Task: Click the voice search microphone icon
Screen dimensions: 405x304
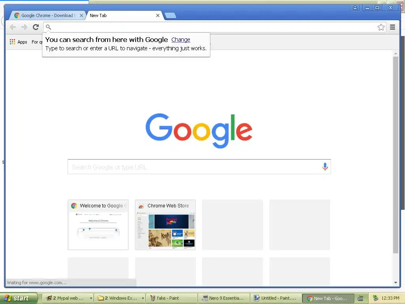Action: (x=325, y=167)
